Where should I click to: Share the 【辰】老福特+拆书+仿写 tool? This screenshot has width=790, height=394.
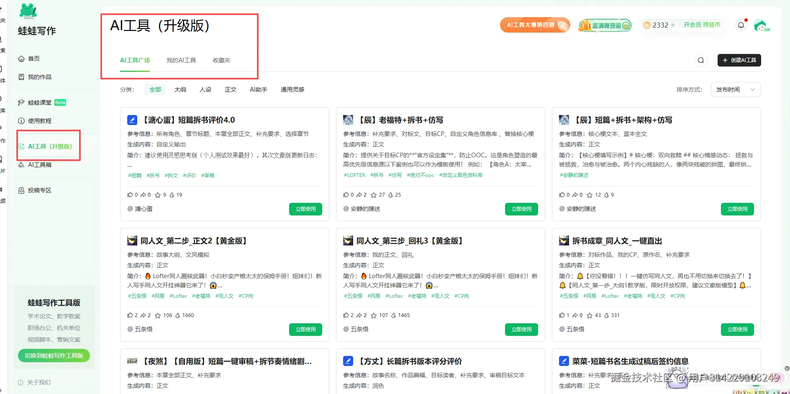coord(359,195)
